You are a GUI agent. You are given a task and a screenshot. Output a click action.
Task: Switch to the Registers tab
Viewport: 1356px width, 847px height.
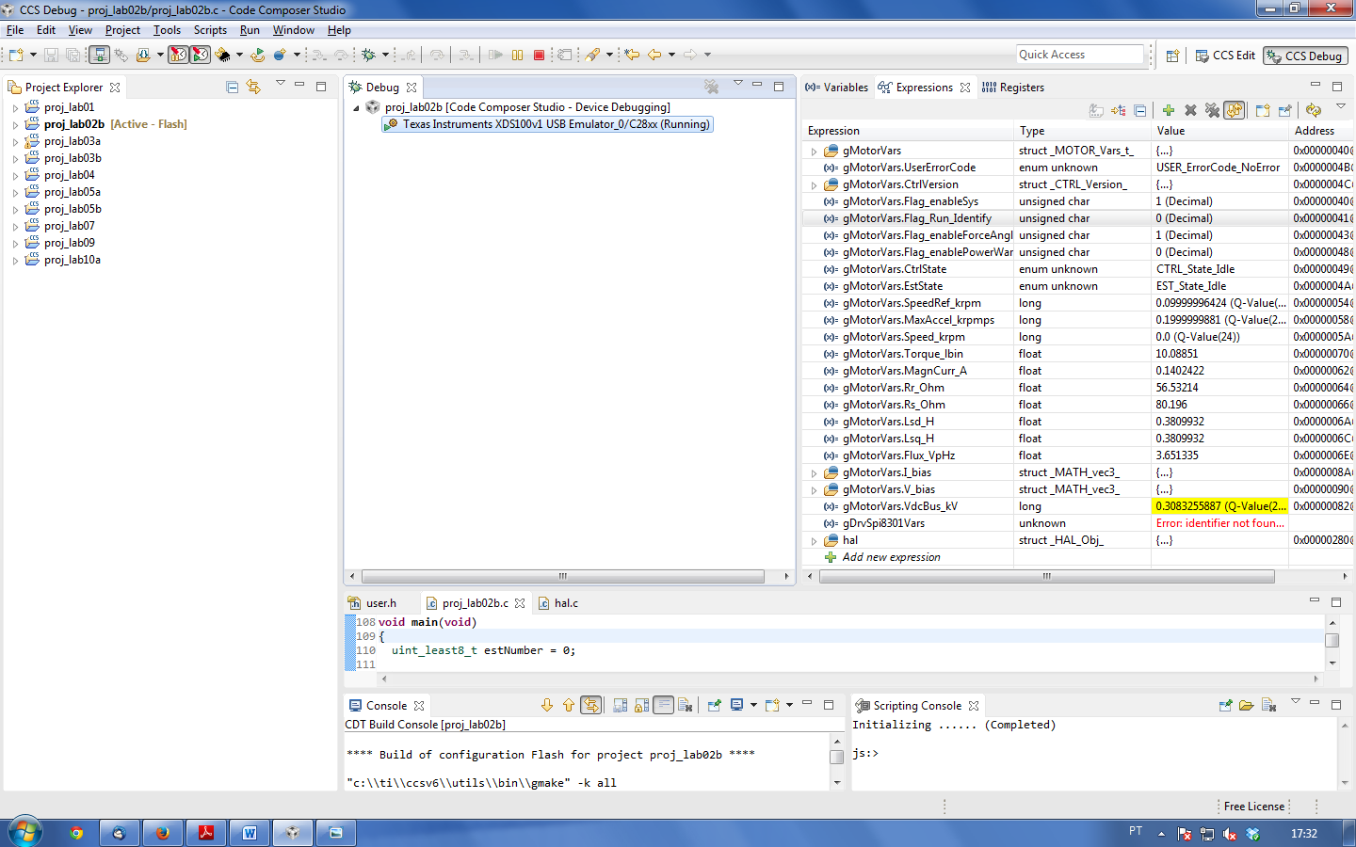point(1013,88)
